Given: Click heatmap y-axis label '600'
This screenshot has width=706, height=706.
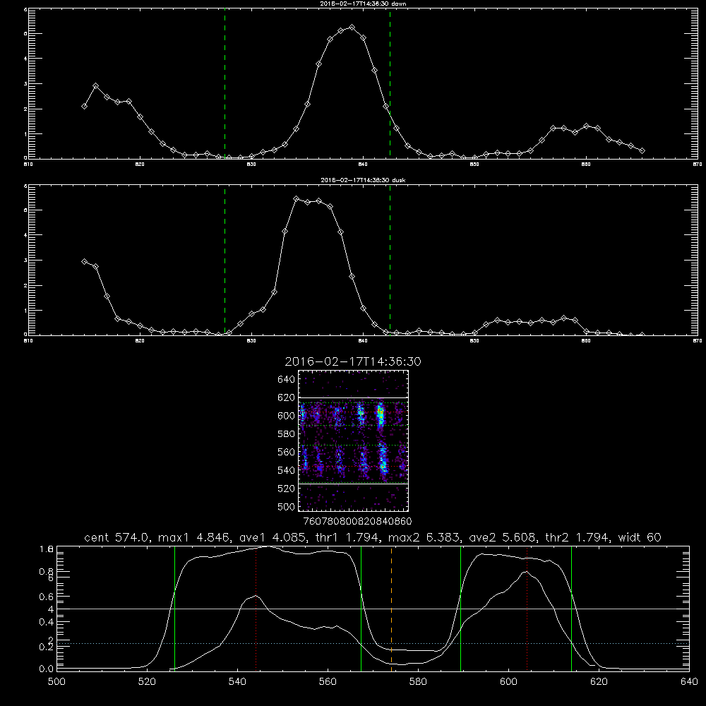Looking at the screenshot, I should 286,416.
